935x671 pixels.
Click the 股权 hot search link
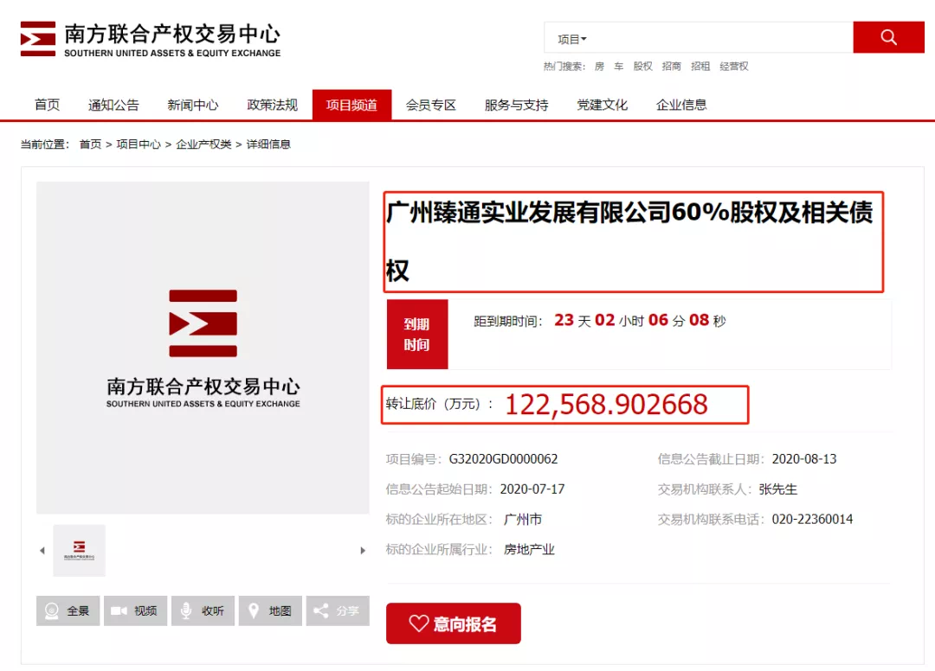(x=642, y=67)
